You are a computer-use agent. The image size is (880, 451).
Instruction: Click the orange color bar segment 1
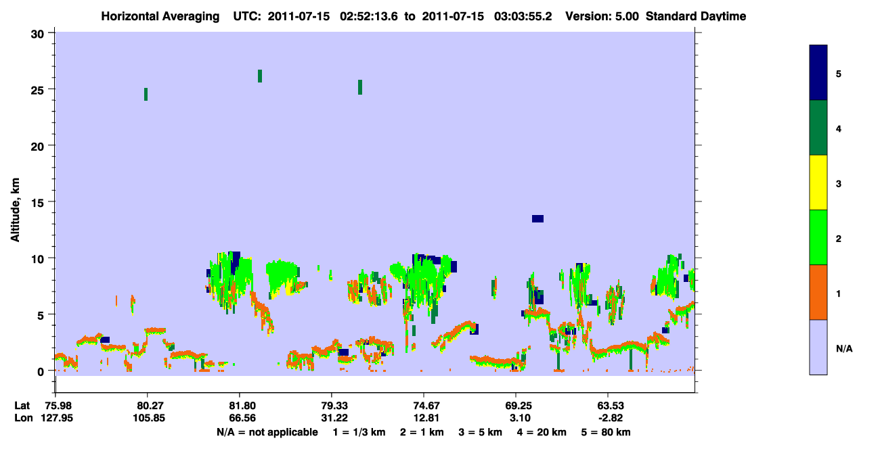point(818,292)
